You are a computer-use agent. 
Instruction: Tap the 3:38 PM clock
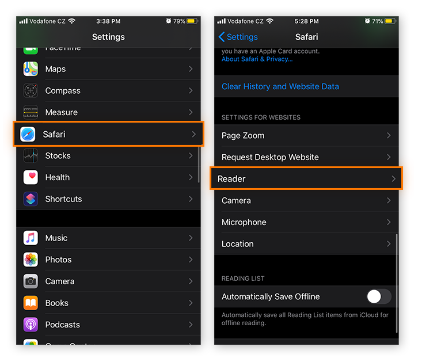pos(108,21)
